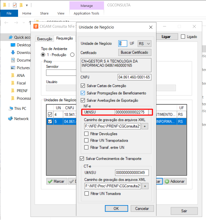Open the Home ribbon tab

[x=27, y=13]
